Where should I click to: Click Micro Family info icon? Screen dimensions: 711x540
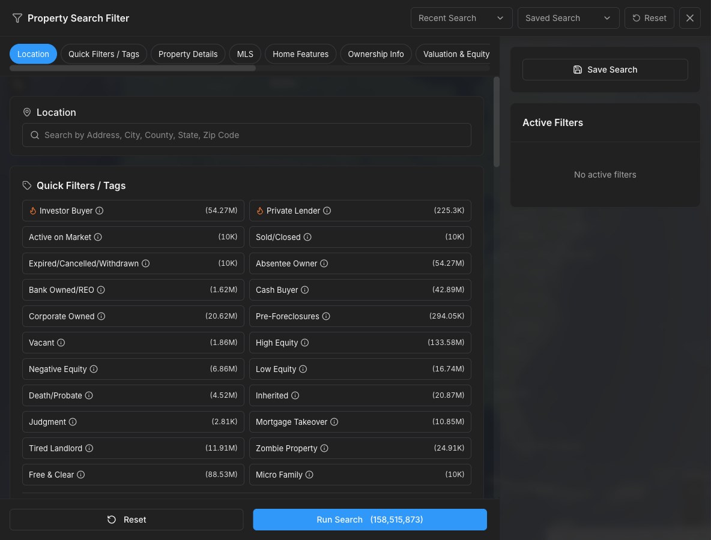[309, 475]
